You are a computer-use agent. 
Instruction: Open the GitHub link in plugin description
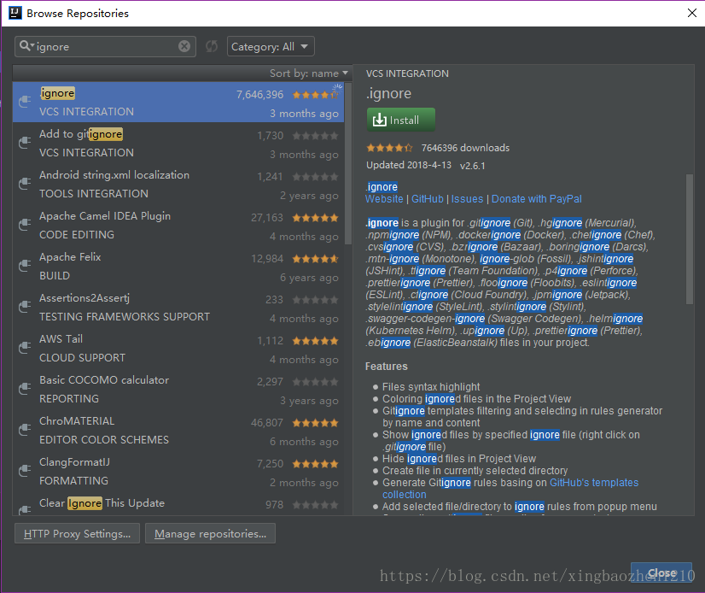tap(427, 199)
